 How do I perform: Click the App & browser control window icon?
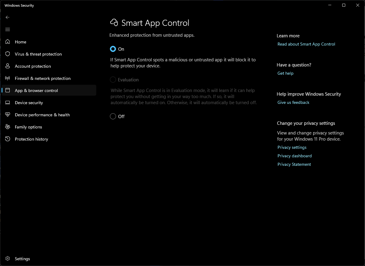(8, 90)
